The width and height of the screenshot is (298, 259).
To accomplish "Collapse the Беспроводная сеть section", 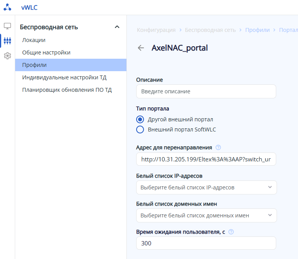I will (117, 27).
